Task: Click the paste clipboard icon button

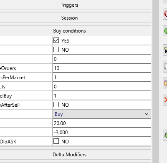Action: pos(165,83)
